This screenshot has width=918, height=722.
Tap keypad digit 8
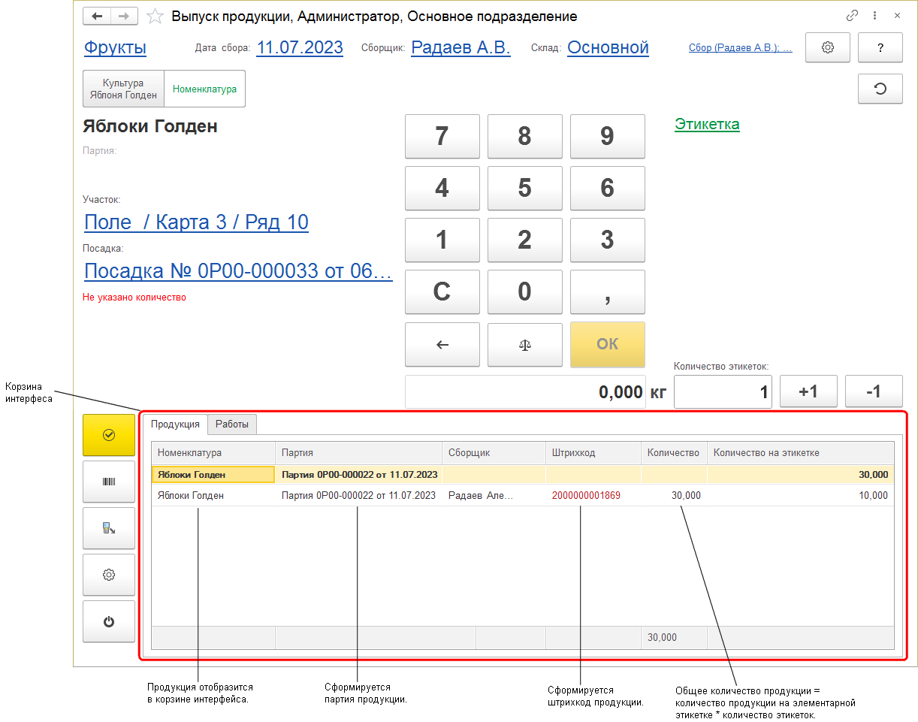[524, 136]
